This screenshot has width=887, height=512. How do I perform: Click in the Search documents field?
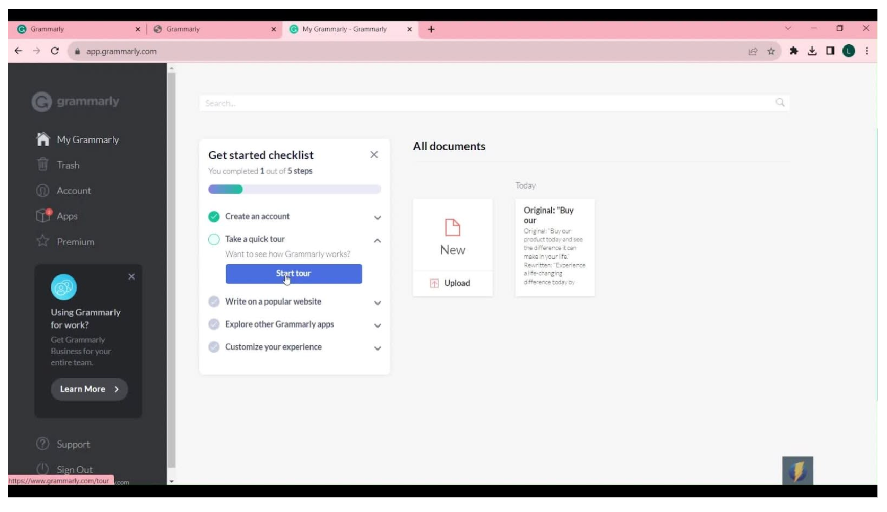(x=494, y=103)
